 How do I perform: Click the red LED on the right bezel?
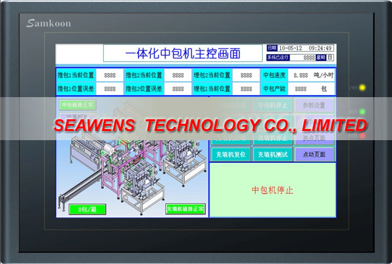tap(362, 136)
